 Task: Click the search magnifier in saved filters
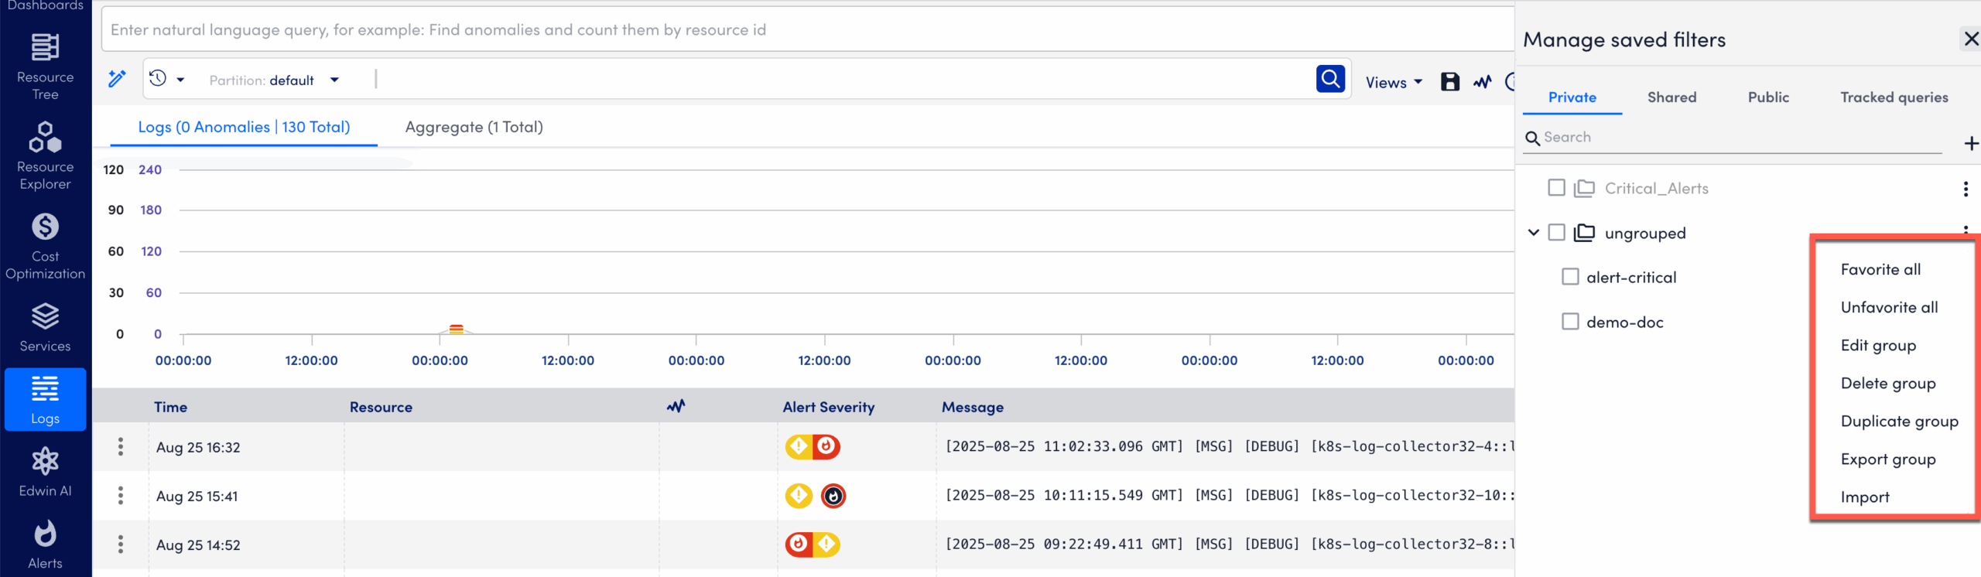1532,138
